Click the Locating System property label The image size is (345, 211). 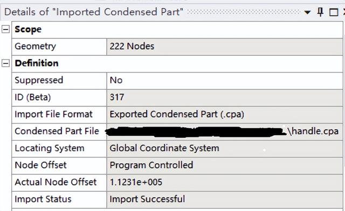tap(50, 148)
